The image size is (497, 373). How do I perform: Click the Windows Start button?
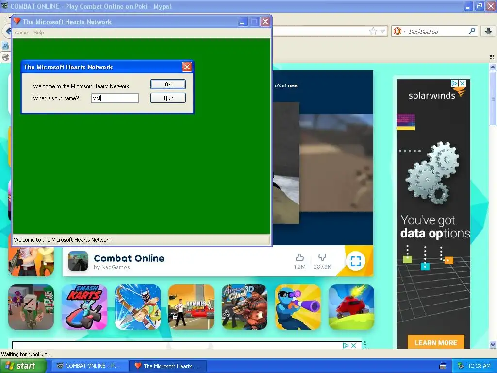pyautogui.click(x=23, y=366)
